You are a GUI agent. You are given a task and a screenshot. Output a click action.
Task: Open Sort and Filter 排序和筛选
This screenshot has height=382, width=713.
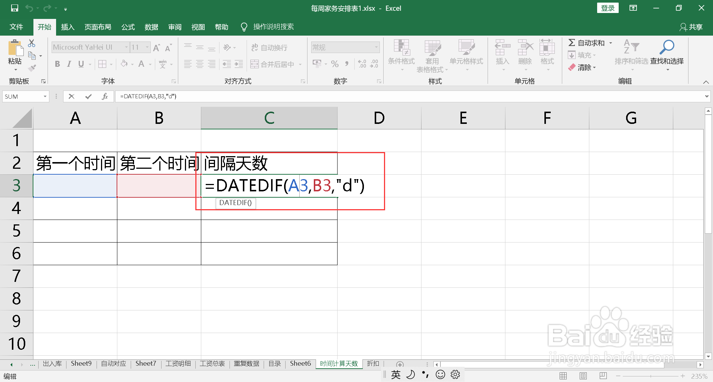631,56
